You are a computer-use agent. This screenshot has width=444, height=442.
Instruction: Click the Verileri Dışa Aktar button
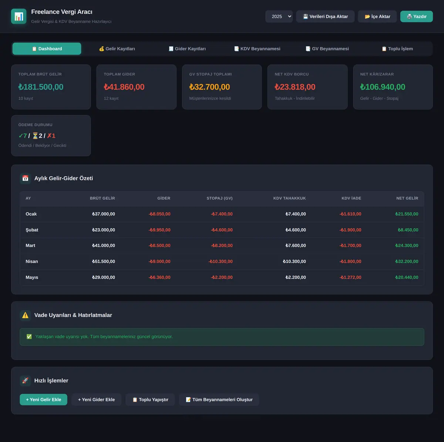(x=325, y=16)
